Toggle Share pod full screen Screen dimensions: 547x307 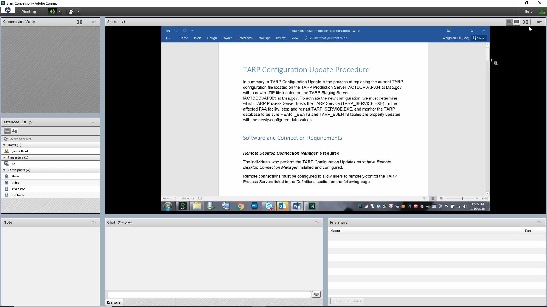(x=525, y=22)
